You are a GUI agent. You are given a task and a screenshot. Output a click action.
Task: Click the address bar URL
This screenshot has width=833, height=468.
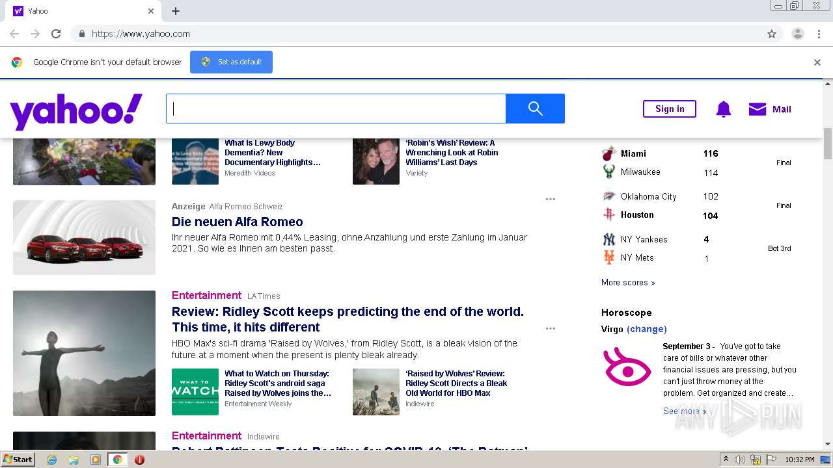point(141,34)
